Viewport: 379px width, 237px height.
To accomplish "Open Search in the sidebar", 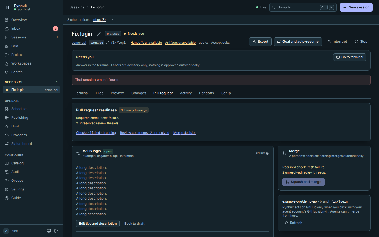I will click(32, 72).
